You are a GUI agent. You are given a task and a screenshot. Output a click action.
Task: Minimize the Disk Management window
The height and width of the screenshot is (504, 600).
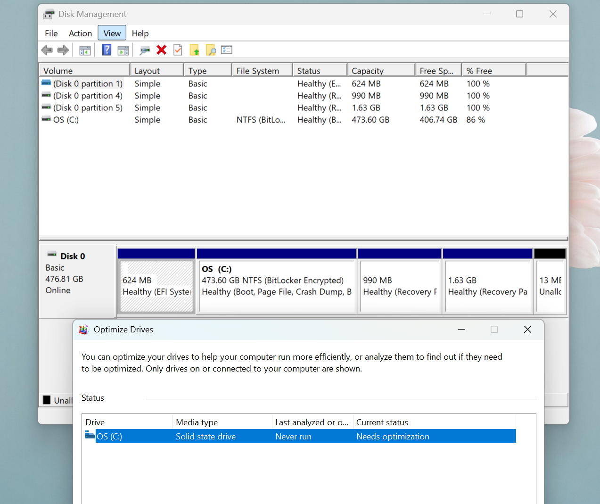(487, 14)
